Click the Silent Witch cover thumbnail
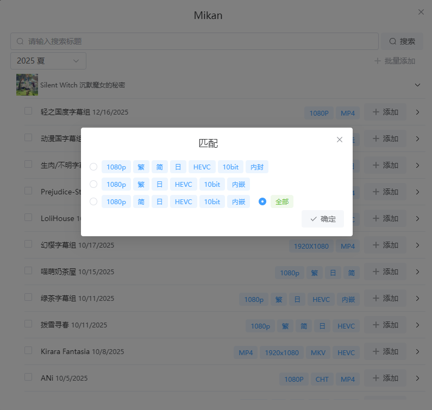 coord(27,85)
